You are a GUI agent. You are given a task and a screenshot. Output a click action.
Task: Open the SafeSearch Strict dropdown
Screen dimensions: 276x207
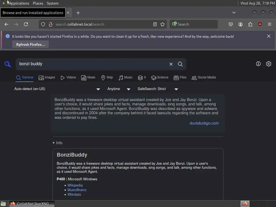pos(158,89)
